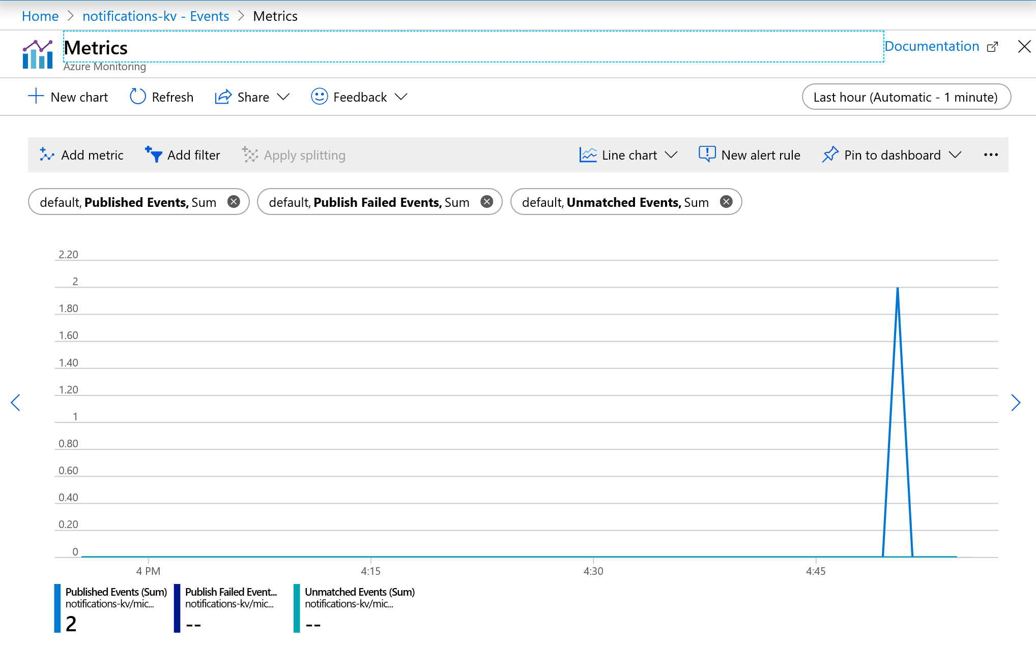Image resolution: width=1036 pixels, height=646 pixels.
Task: Click the New alert rule icon
Action: coord(708,154)
